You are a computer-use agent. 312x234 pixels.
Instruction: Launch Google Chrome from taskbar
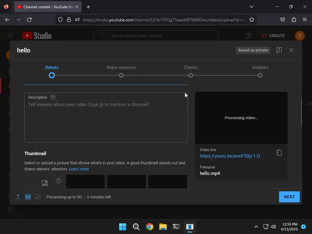149,227
